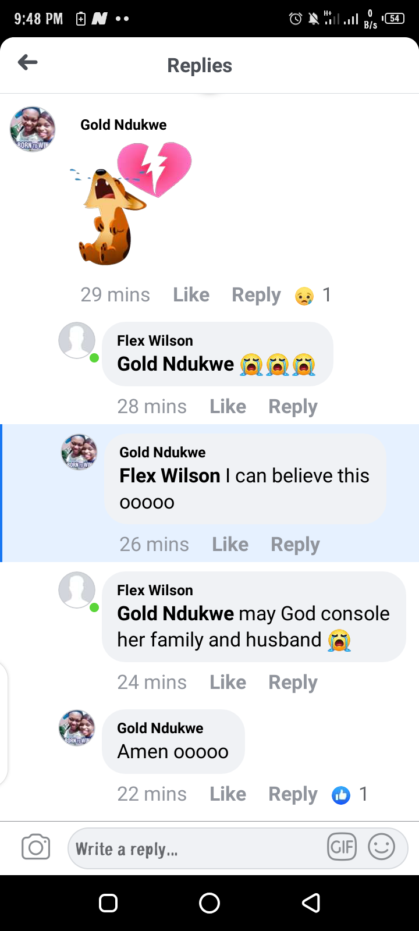
Task: Like the 29 mins sticker comment
Action: point(191,295)
